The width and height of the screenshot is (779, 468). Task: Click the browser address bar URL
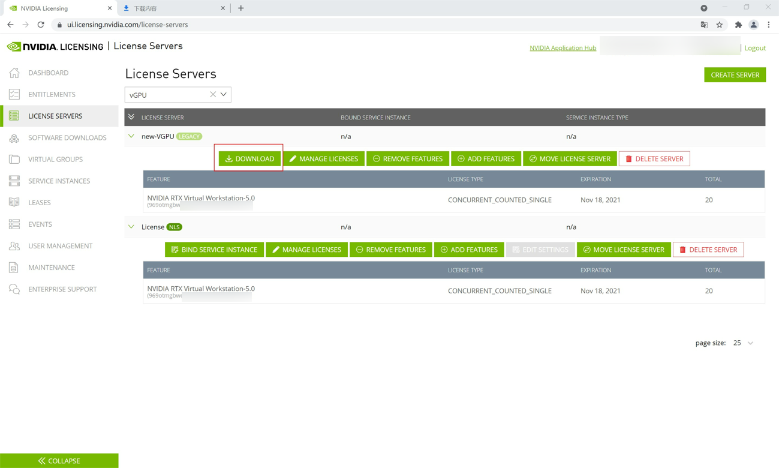[127, 25]
